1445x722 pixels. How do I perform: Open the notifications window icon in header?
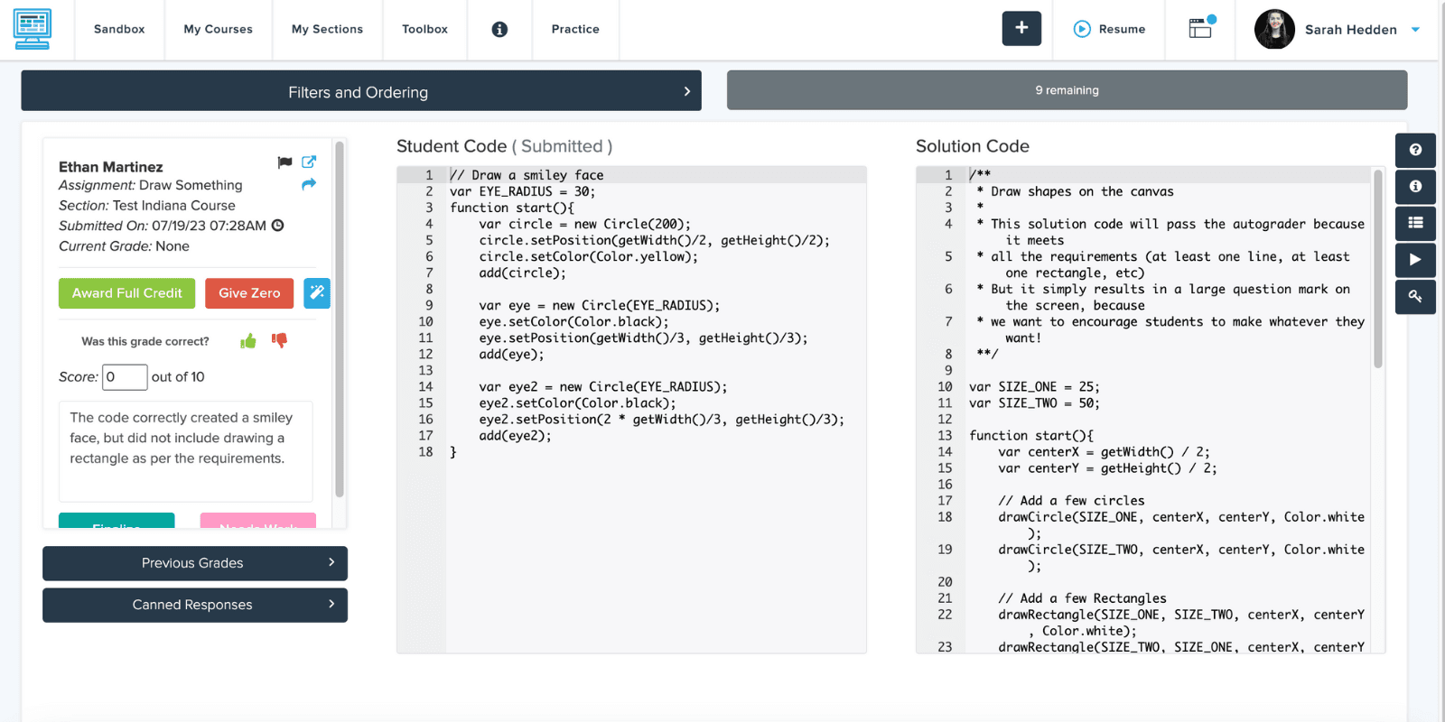coord(1200,29)
